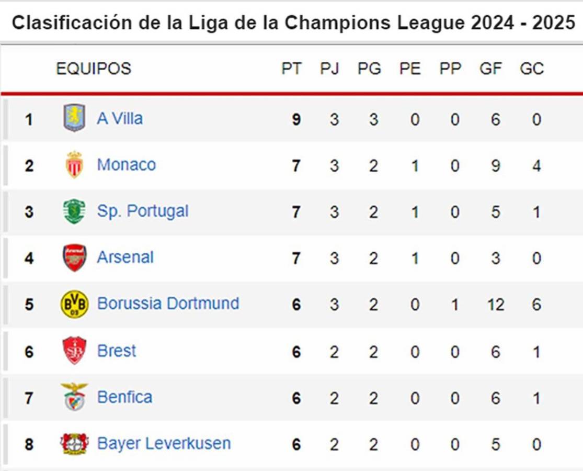Image resolution: width=583 pixels, height=471 pixels.
Task: Click the EQUIPOS column header
Action: [x=94, y=69]
